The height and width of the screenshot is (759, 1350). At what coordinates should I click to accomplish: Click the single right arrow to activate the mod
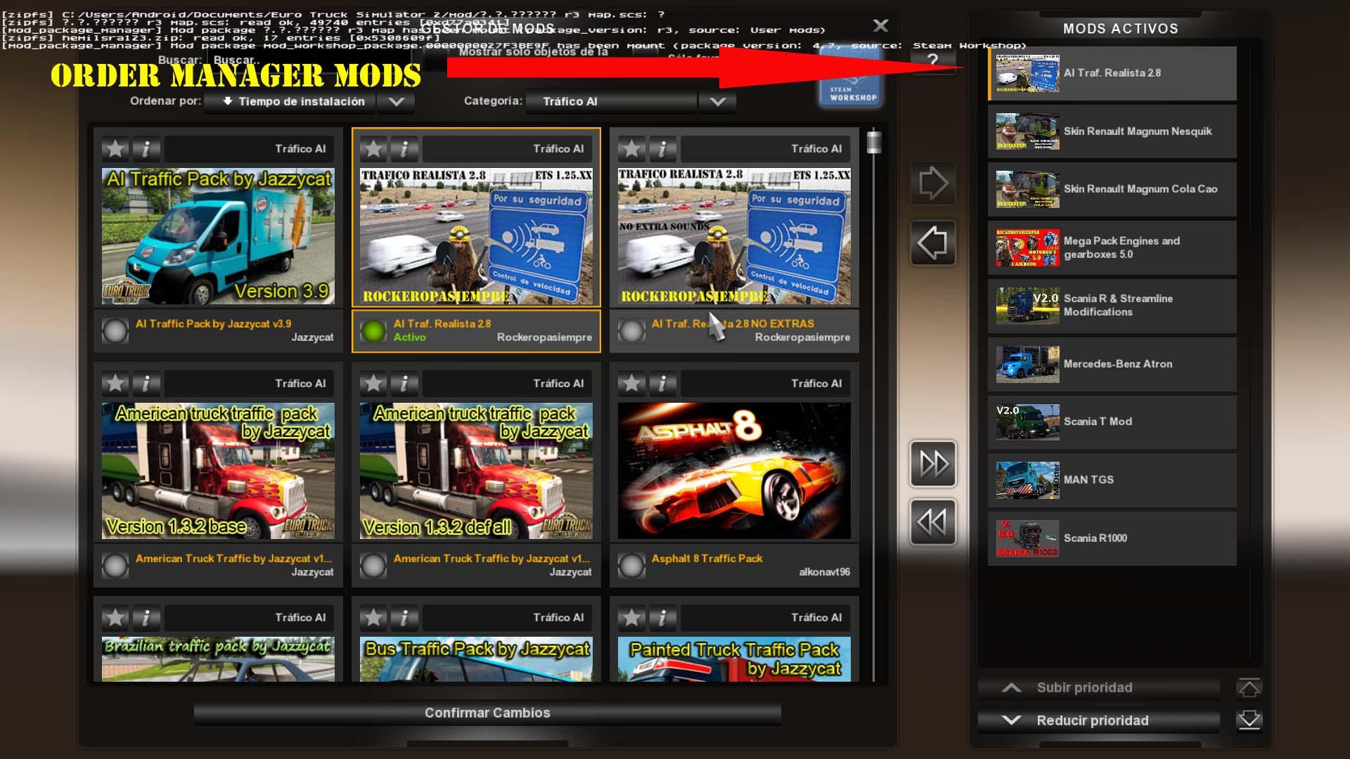coord(933,183)
